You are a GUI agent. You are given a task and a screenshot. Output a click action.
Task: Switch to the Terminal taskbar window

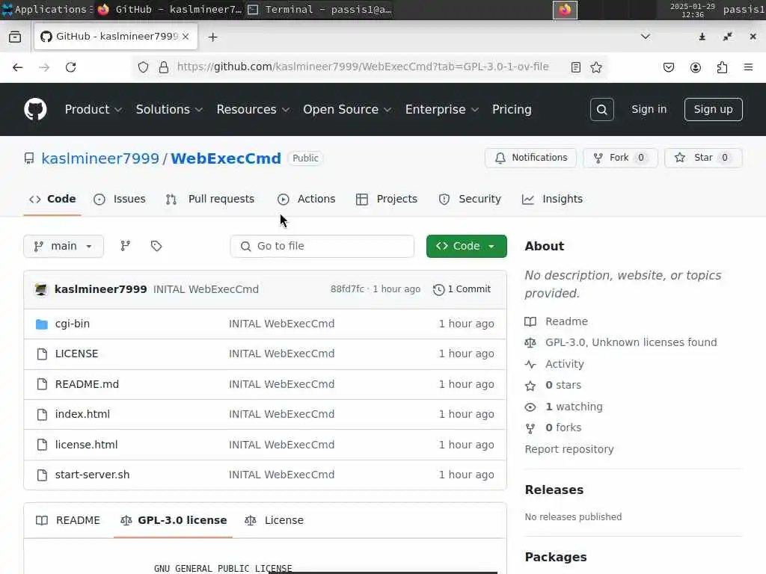click(319, 9)
